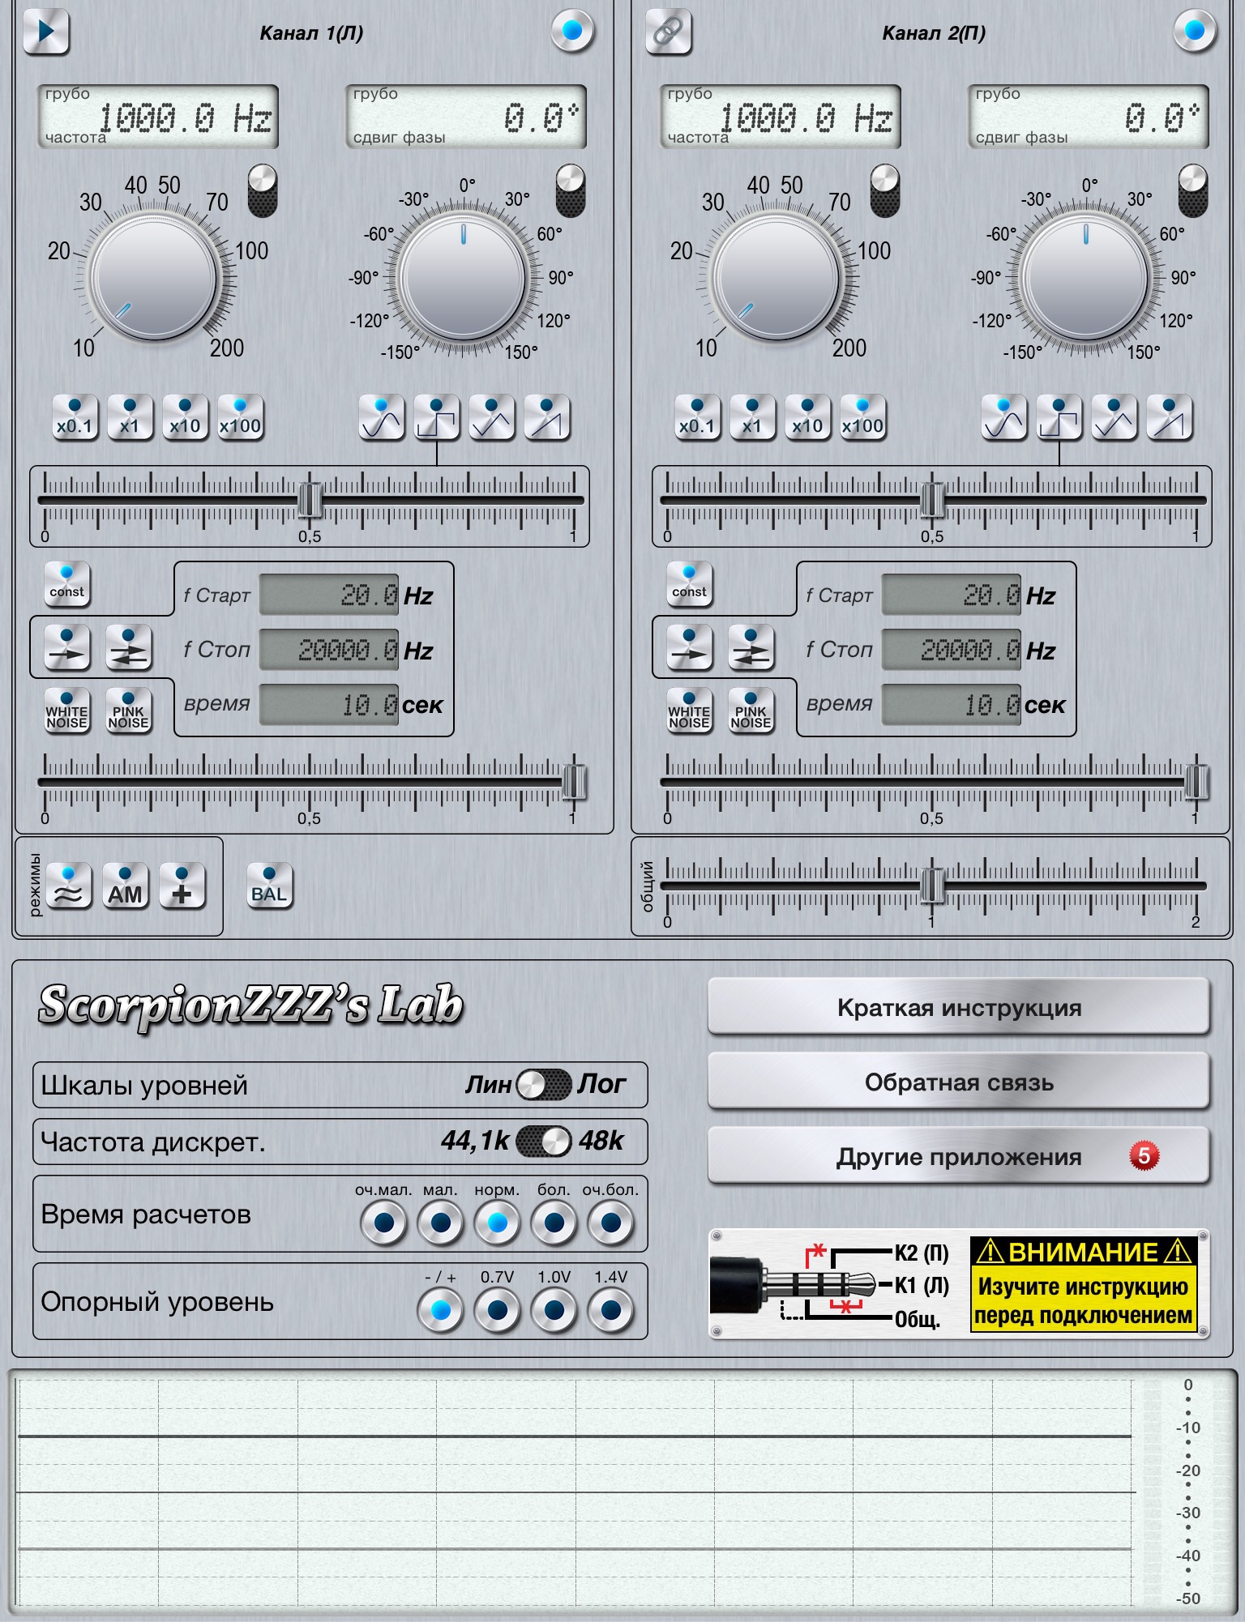
Task: Select оч.бол. calculation time option
Action: pos(611,1223)
